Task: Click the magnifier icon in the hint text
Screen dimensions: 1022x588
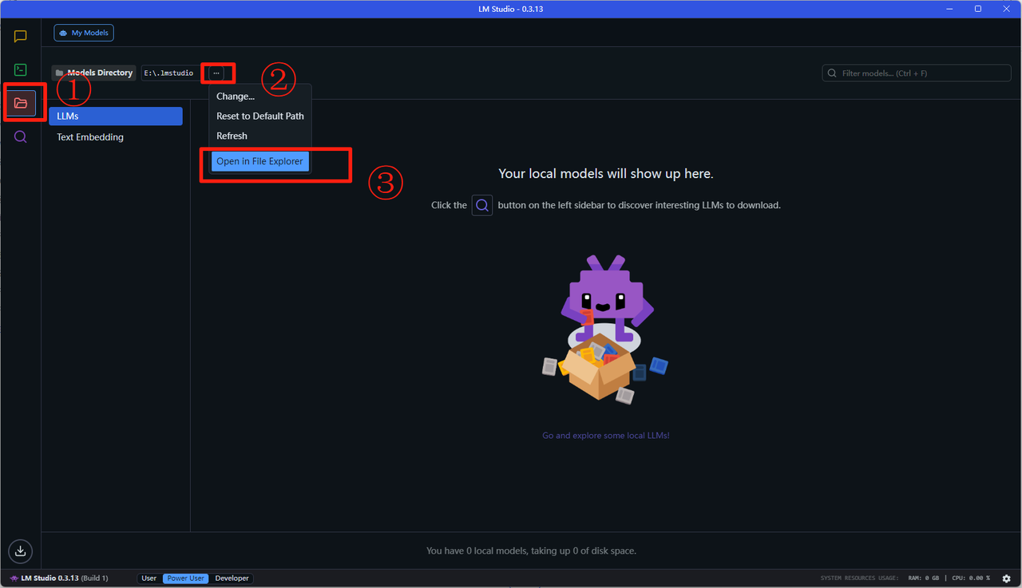Action: point(482,205)
